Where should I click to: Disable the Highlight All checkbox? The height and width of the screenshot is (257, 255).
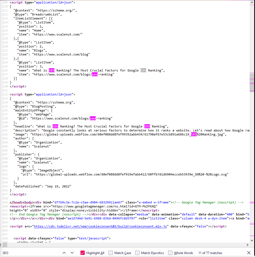click(x=83, y=253)
